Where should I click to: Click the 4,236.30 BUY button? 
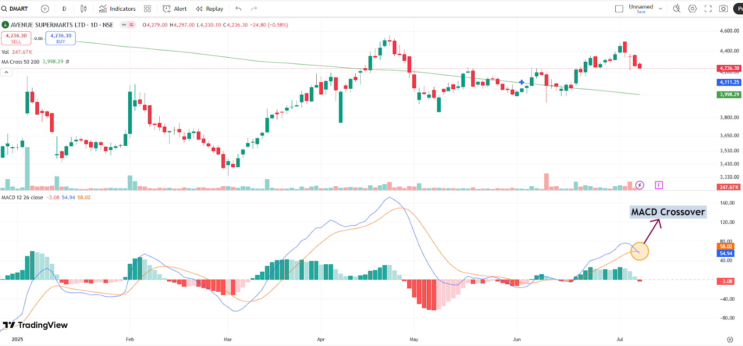tap(61, 38)
